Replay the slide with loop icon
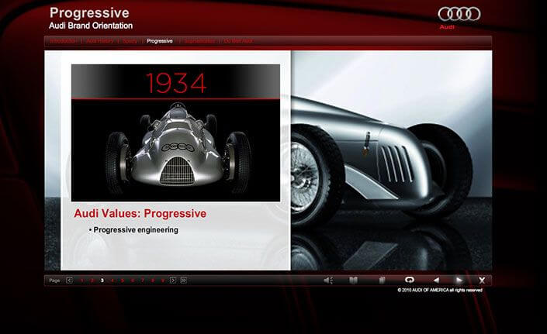This screenshot has width=547, height=334. click(x=410, y=280)
